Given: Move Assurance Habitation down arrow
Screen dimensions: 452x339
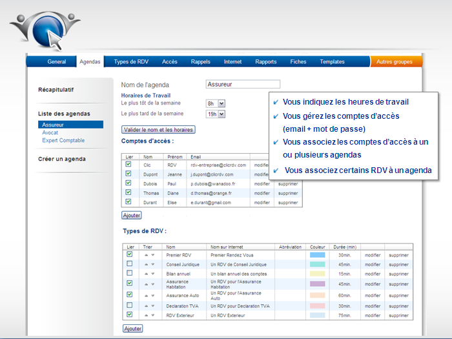Looking at the screenshot, I should [153, 284].
